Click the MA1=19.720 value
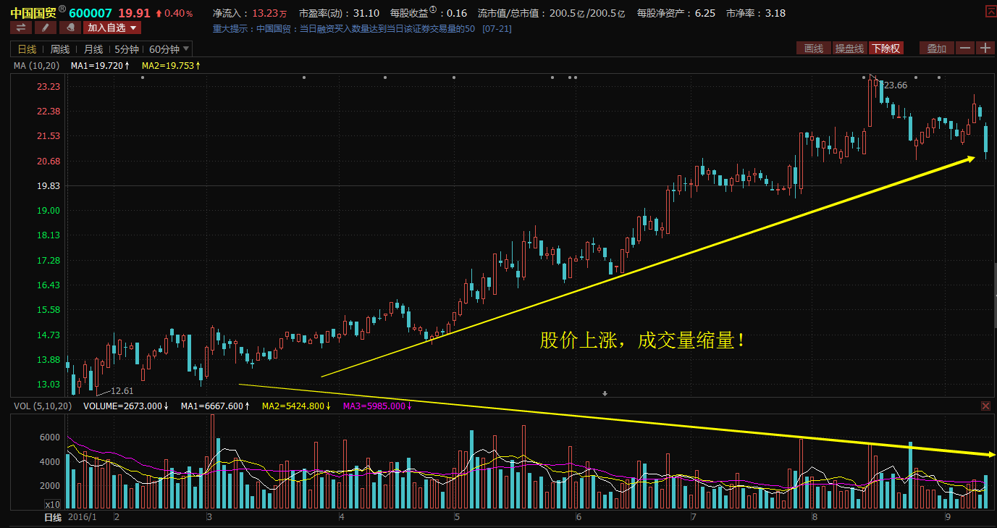 [100, 66]
